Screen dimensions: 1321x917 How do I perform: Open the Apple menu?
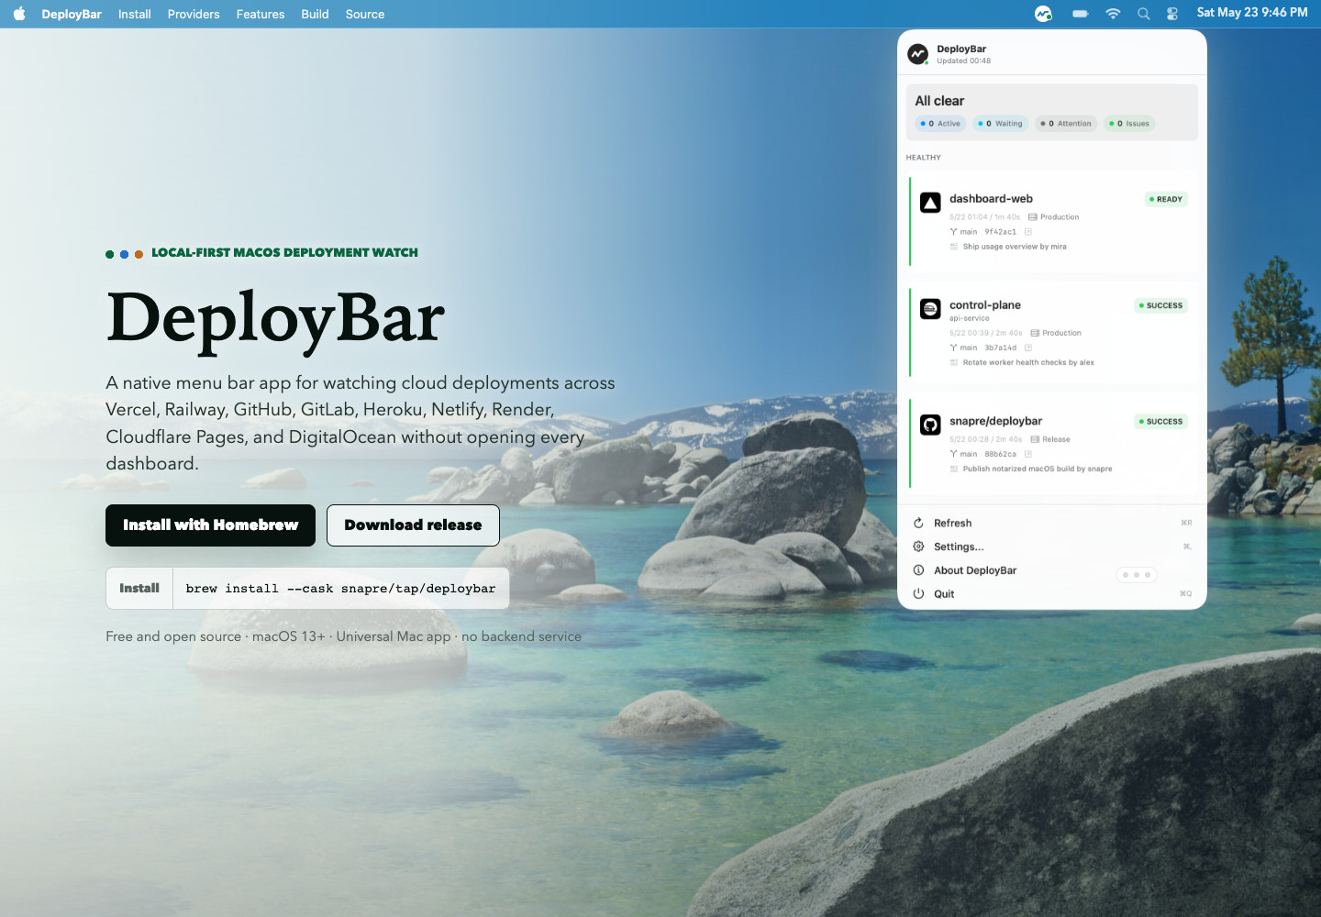19,14
